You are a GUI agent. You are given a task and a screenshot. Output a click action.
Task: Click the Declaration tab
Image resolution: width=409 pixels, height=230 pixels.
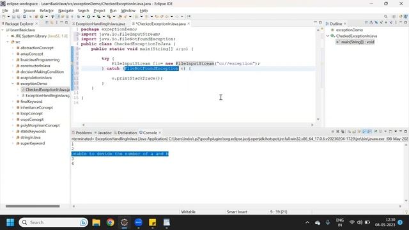pos(125,133)
